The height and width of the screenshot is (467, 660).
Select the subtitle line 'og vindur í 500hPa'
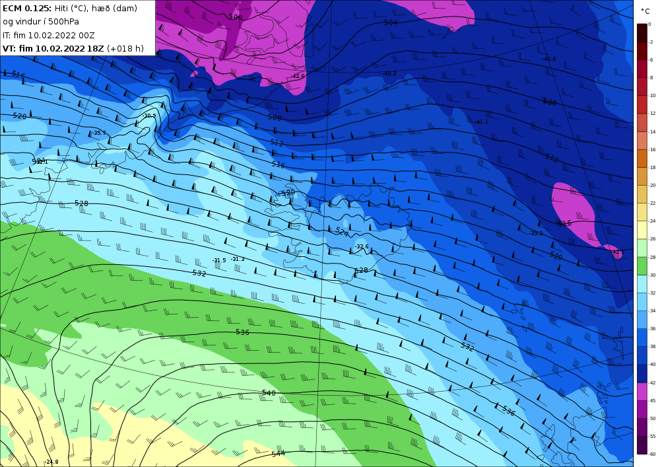pos(41,22)
